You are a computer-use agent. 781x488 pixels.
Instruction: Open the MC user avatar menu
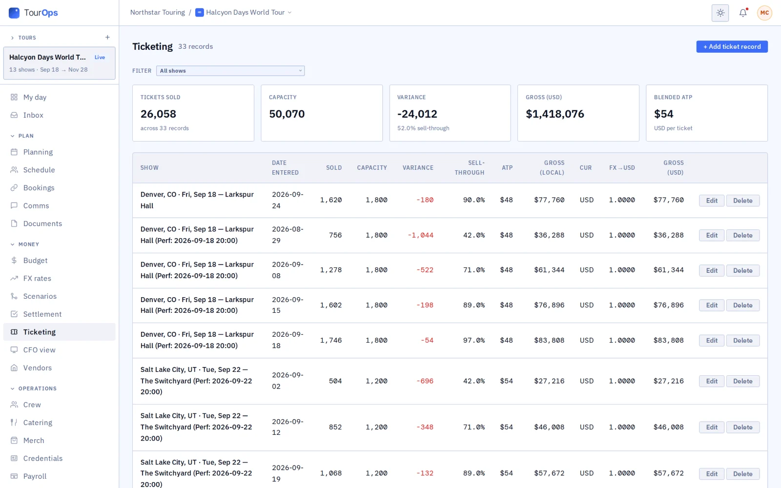pyautogui.click(x=764, y=13)
